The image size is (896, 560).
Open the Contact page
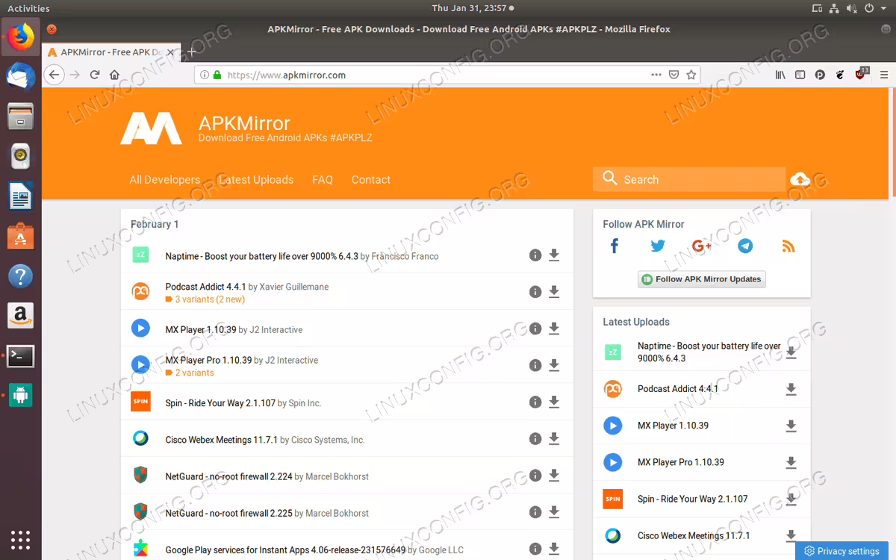[371, 180]
